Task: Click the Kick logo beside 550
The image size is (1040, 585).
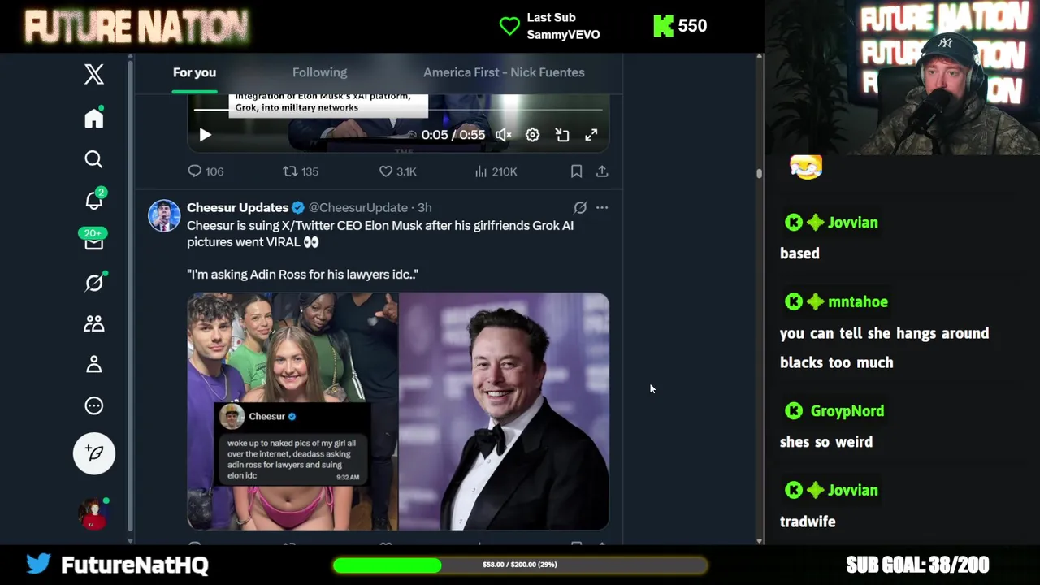Action: coord(663,26)
